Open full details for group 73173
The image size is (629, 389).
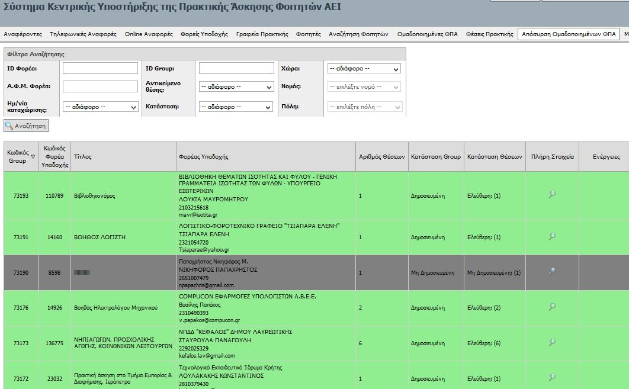(552, 342)
